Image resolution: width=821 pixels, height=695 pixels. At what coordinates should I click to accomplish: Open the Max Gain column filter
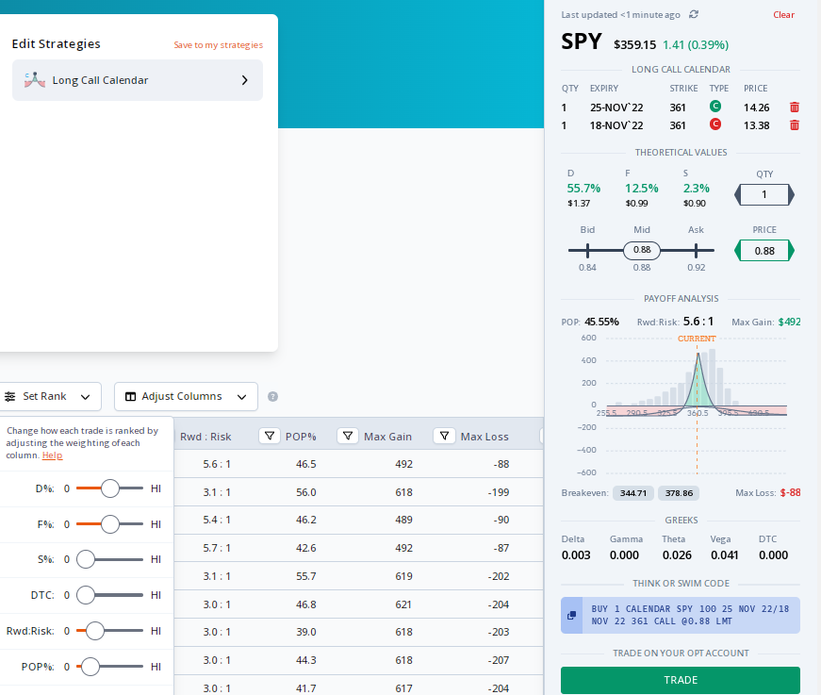(348, 436)
